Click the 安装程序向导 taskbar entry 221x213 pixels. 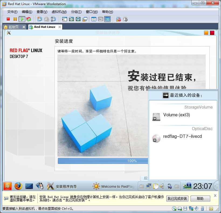(x=62, y=186)
